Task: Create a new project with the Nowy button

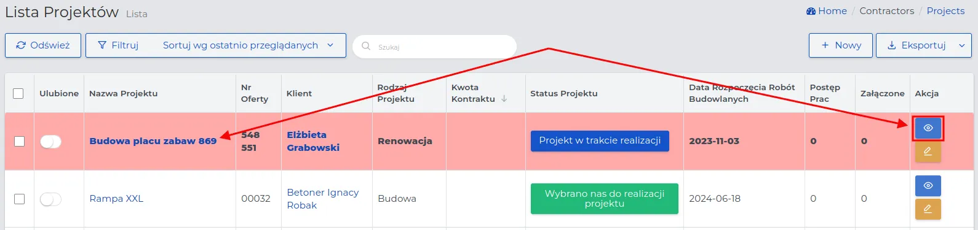Action: [x=841, y=45]
